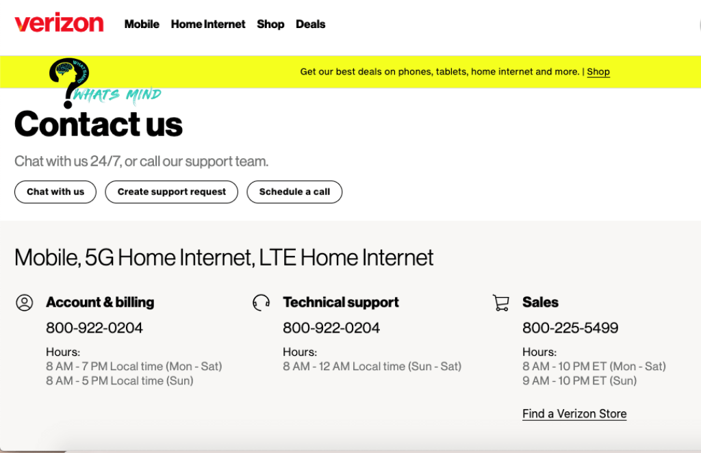Click the Account & billing person icon
This screenshot has height=453, width=701.
[x=25, y=302]
